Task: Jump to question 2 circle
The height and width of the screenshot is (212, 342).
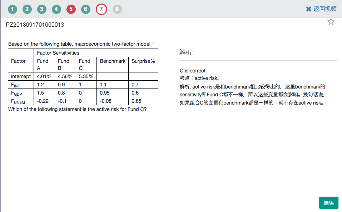Action: (27, 9)
